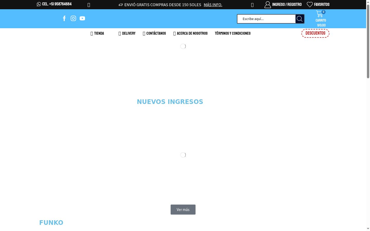Screen dimensions: 370x231
Task: Click the Funko section heading
Action: (51, 223)
